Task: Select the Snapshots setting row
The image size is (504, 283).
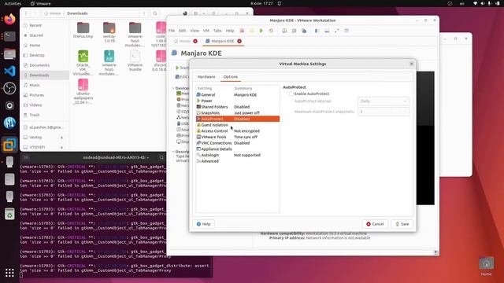Action: (238, 113)
